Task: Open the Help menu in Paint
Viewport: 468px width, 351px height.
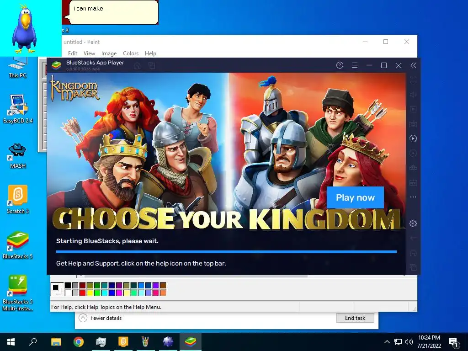Action: pos(150,53)
